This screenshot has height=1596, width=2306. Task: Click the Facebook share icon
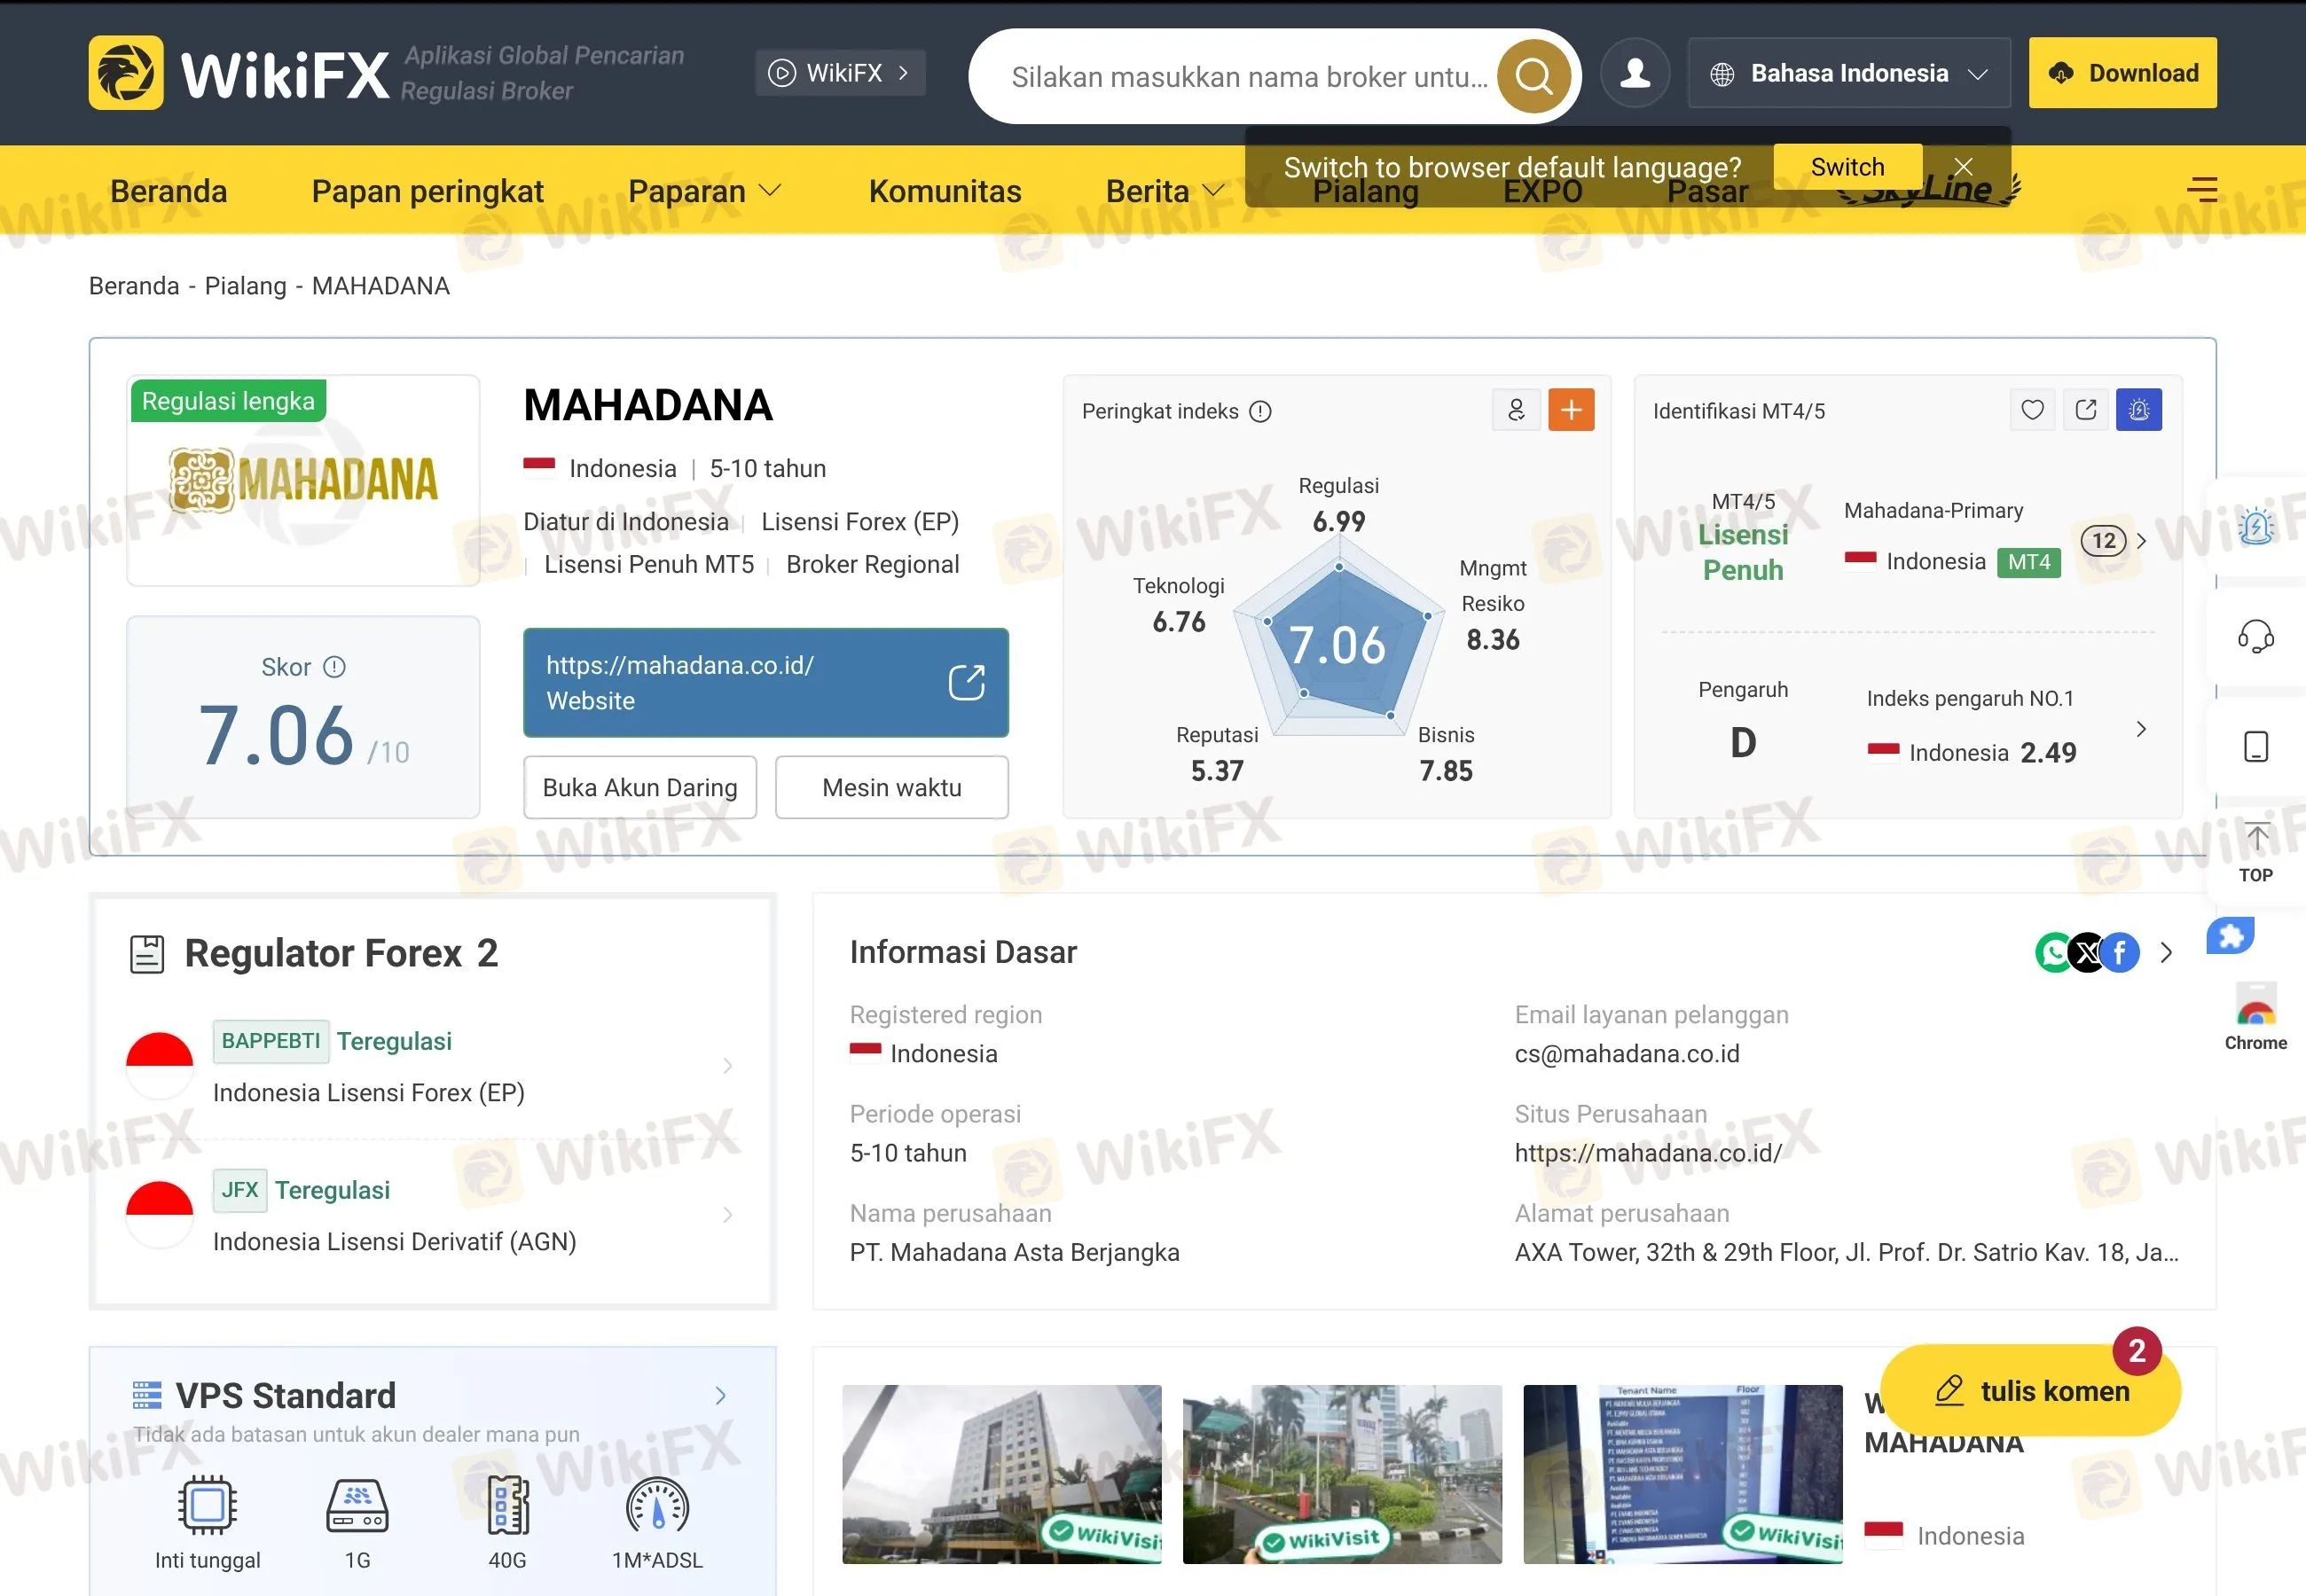2120,952
